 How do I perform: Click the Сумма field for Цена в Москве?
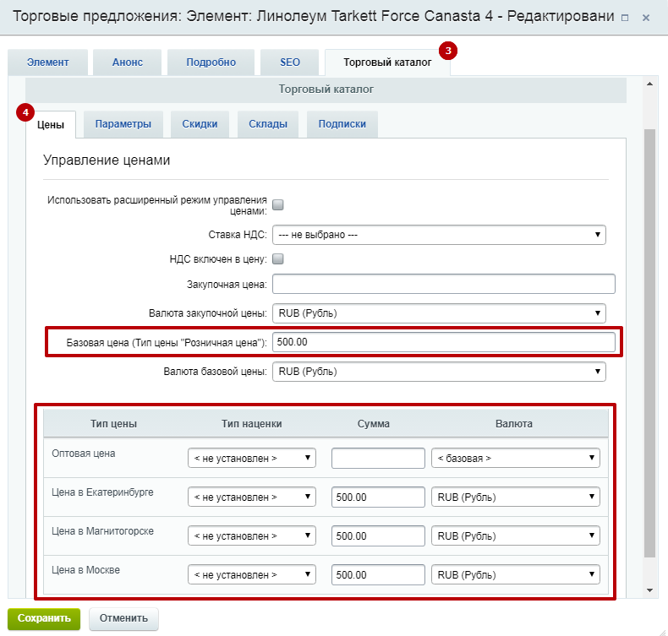tap(378, 574)
